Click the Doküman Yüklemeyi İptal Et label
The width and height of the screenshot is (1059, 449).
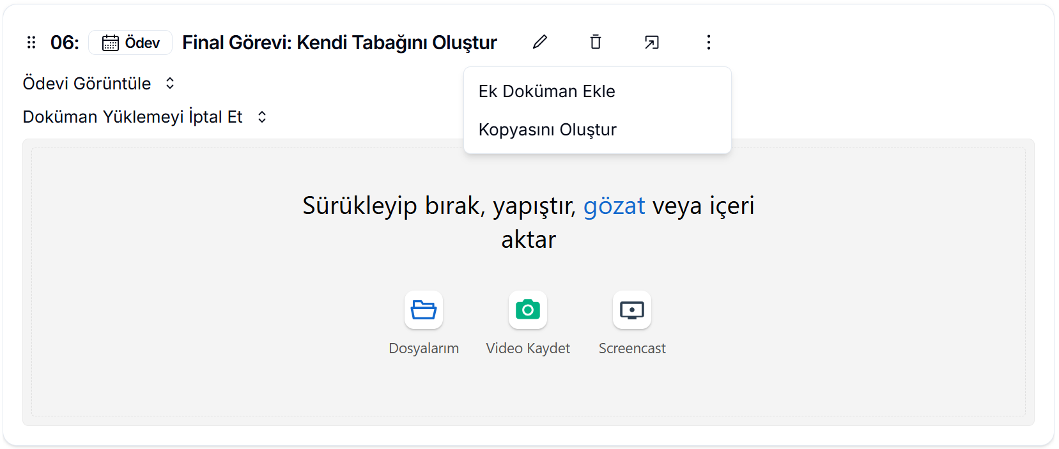point(133,117)
